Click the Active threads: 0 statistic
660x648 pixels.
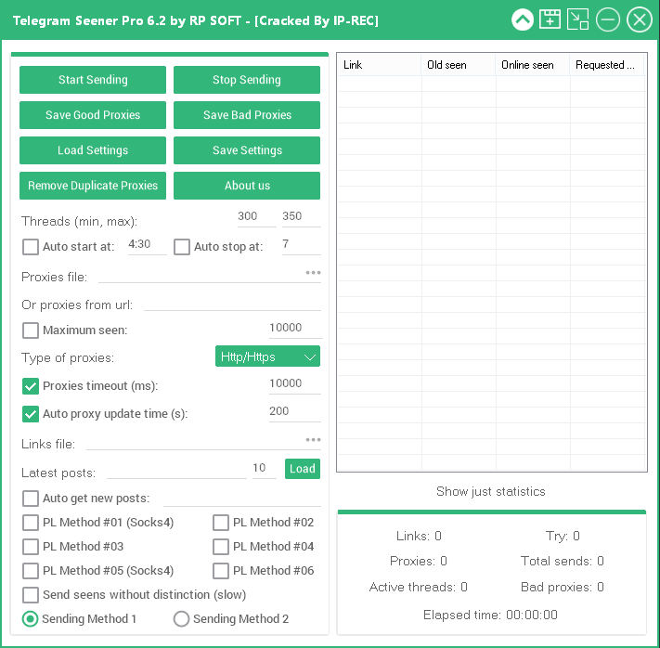[418, 587]
